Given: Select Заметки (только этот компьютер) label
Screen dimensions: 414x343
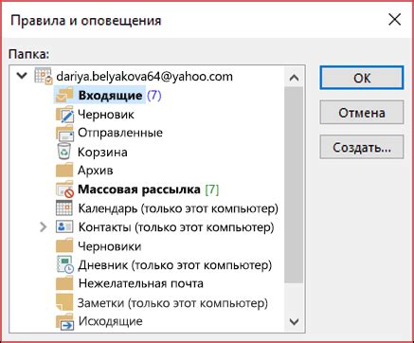Looking at the screenshot, I should (x=172, y=303).
